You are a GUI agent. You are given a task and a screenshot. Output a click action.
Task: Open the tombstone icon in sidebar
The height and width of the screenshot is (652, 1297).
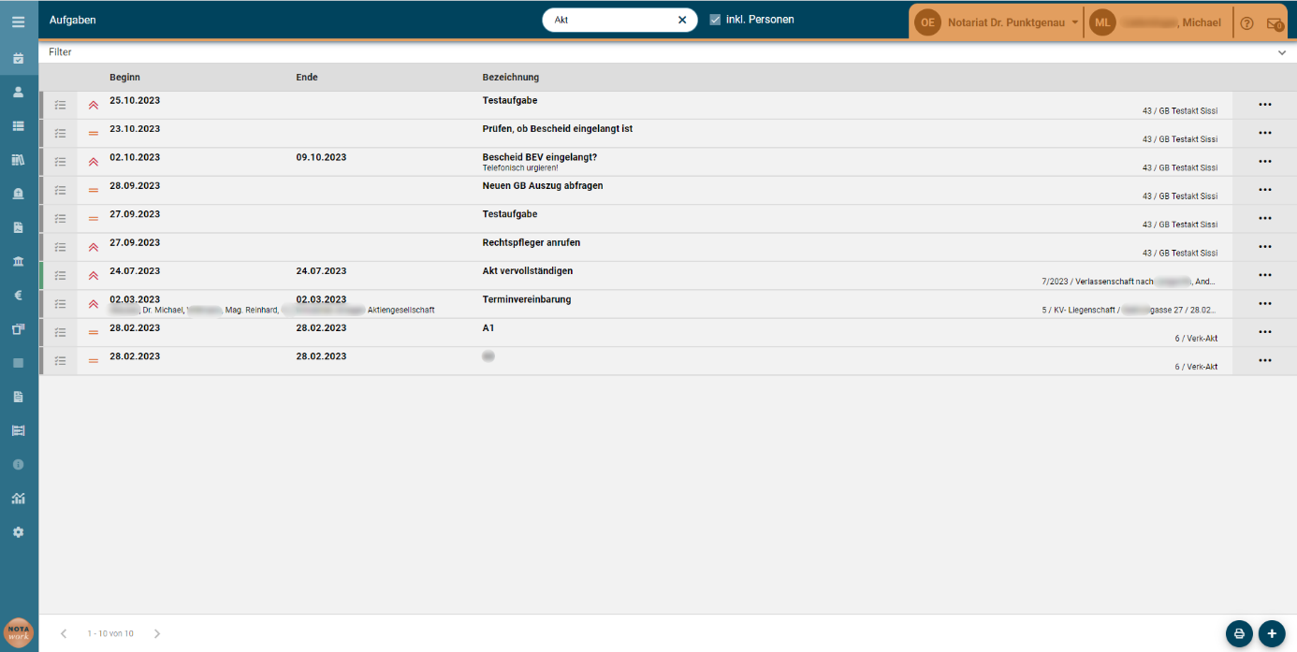tap(18, 194)
